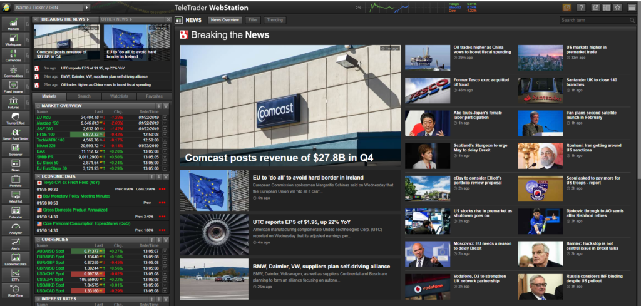
Task: Click the column layout icon in header
Action: (x=607, y=8)
